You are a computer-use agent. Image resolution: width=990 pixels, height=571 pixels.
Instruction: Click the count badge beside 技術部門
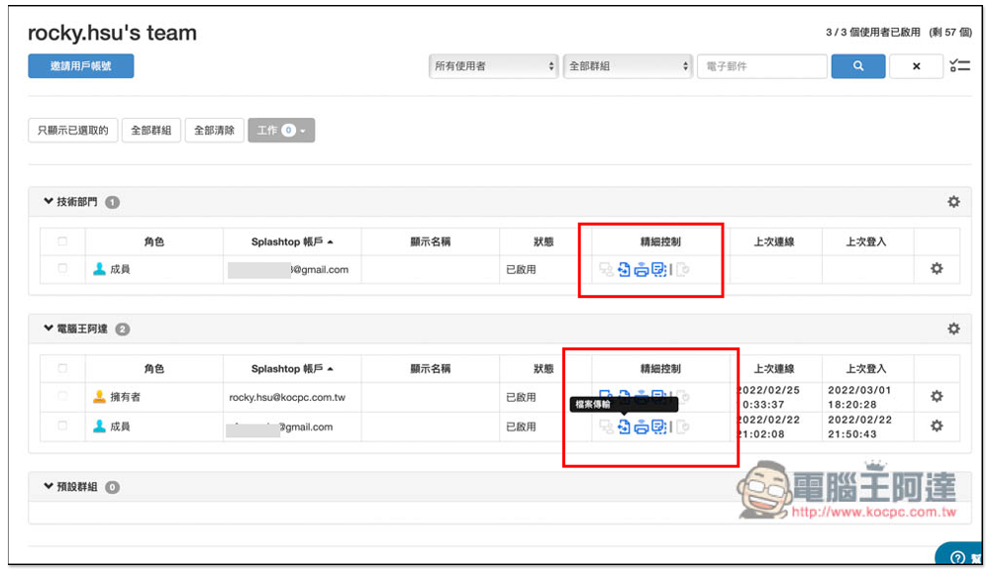[x=113, y=203]
